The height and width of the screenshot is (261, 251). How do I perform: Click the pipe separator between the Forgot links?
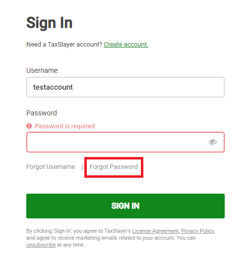(82, 167)
